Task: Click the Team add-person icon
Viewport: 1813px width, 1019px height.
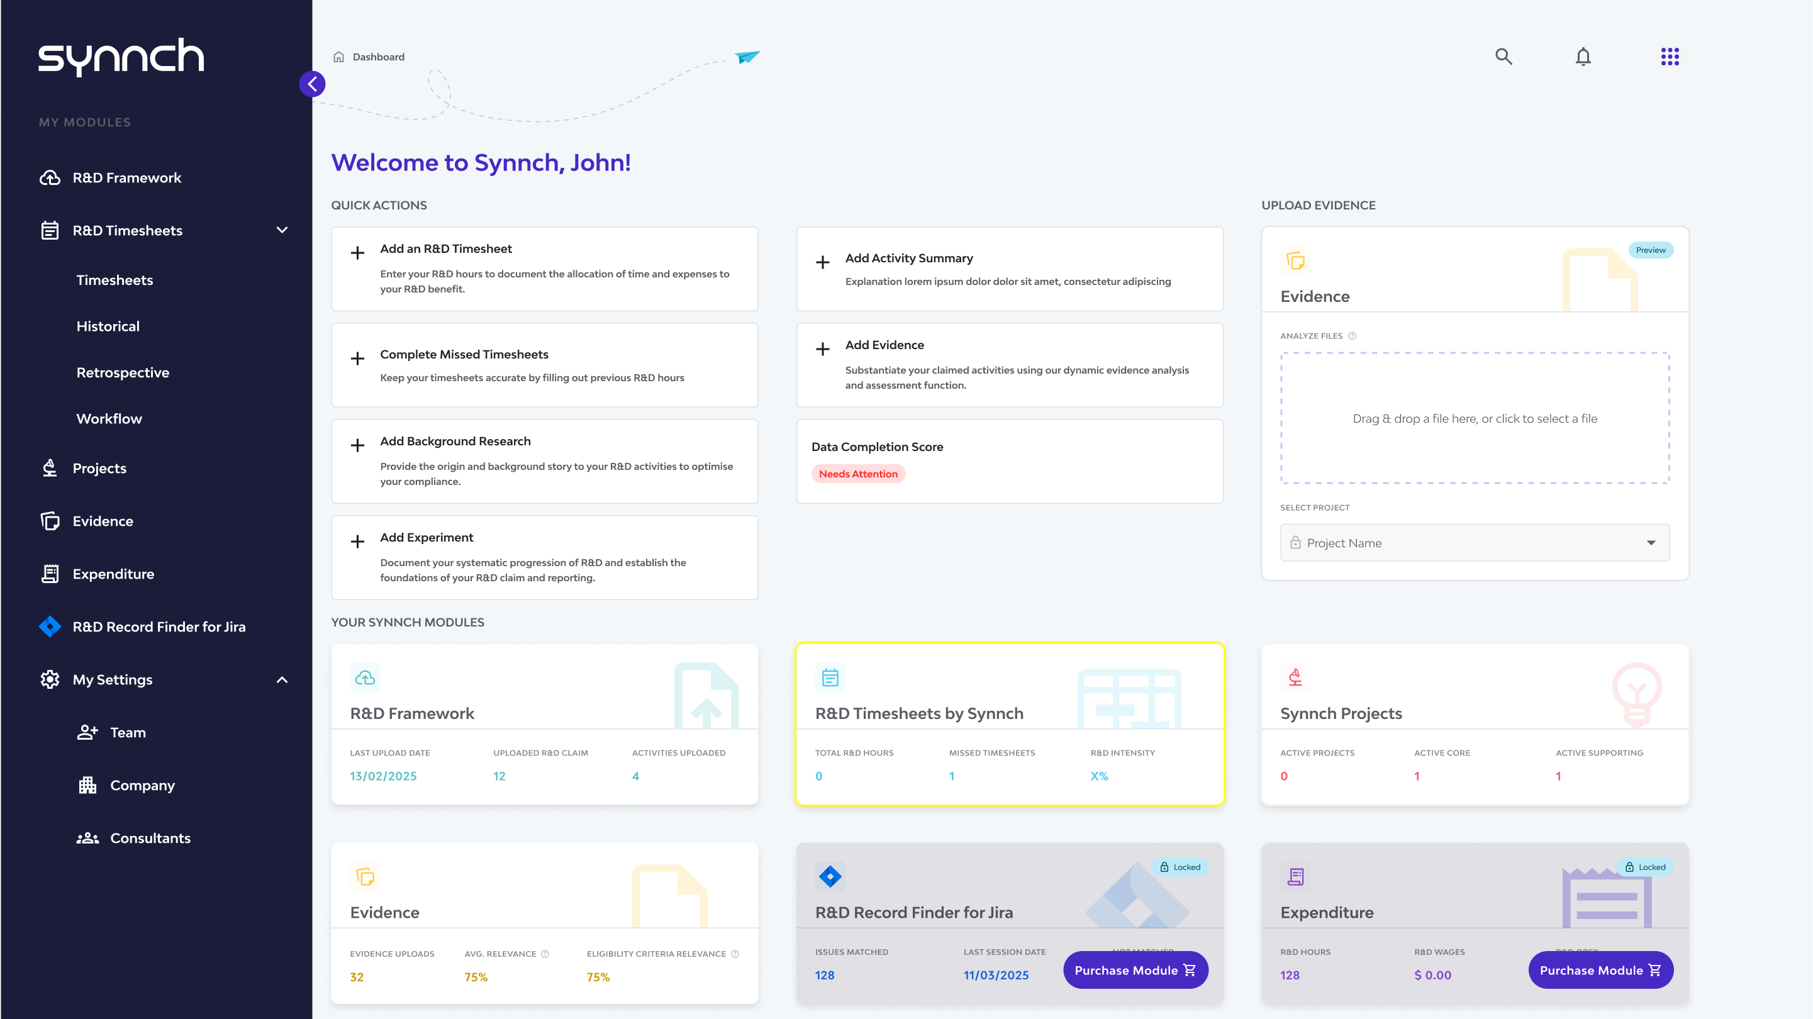Action: click(x=87, y=732)
